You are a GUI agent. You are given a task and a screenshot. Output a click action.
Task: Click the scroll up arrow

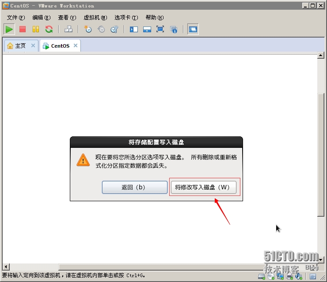tap(320, 55)
